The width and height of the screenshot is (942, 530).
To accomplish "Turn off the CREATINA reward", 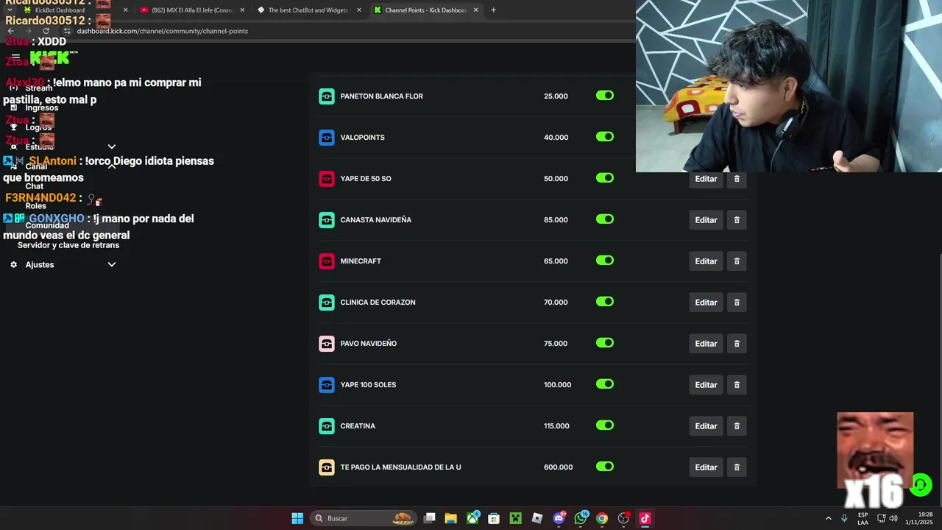I will coord(605,425).
